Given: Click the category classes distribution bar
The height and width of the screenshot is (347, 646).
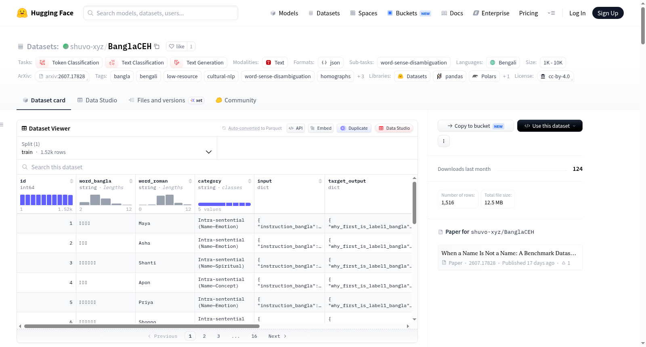Looking at the screenshot, I should pos(224,204).
